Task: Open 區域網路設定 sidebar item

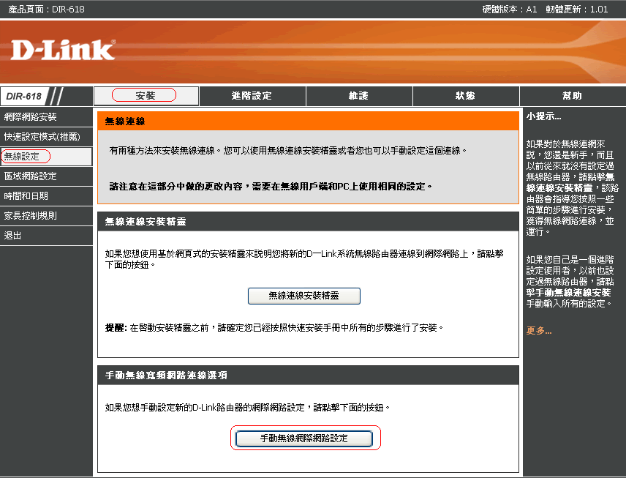Action: pos(46,176)
